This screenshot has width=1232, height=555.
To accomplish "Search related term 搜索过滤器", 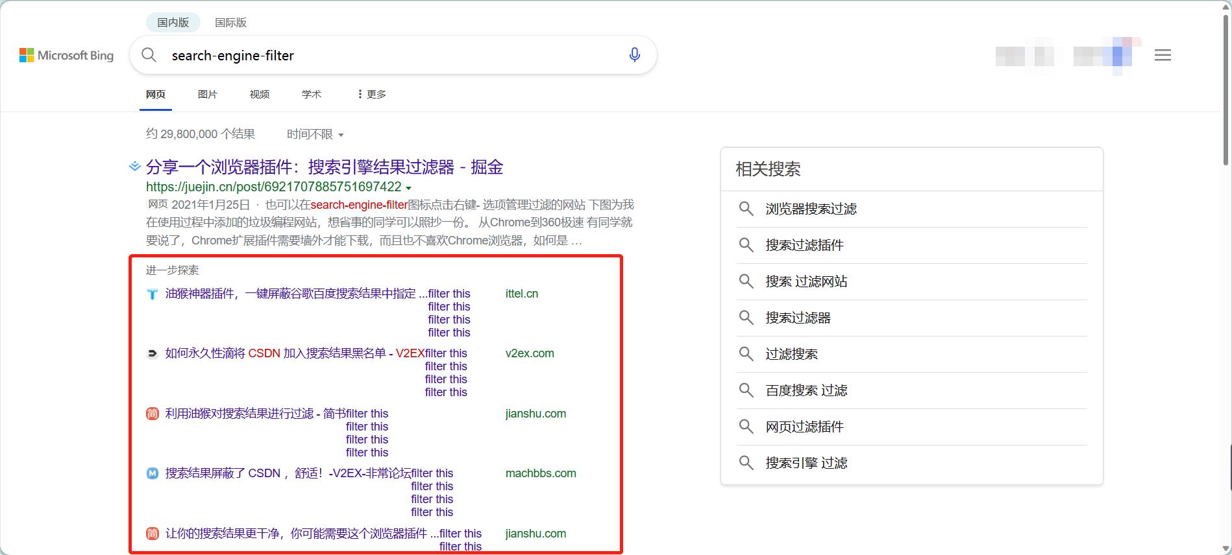I will pos(798,318).
